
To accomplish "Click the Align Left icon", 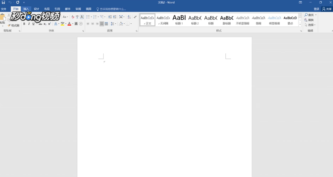I will (88, 24).
